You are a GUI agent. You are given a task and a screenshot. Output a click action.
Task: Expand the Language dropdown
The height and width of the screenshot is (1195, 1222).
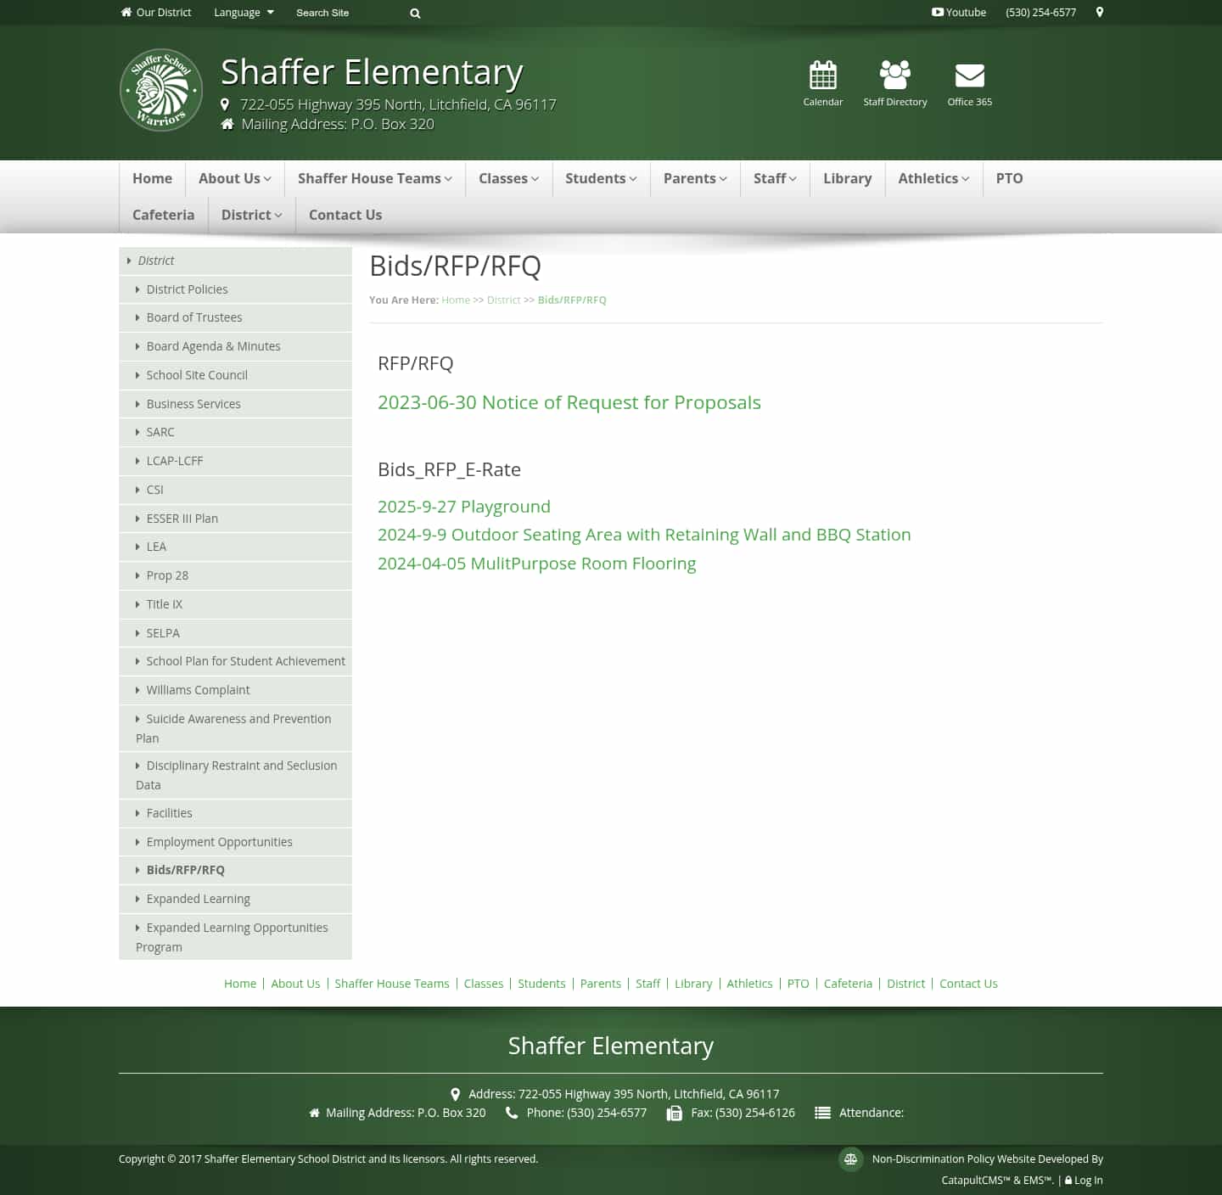click(x=244, y=12)
